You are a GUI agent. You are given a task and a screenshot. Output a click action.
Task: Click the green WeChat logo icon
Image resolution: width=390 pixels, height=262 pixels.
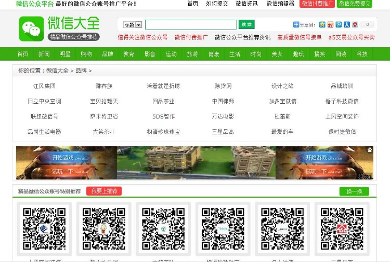tap(31, 29)
